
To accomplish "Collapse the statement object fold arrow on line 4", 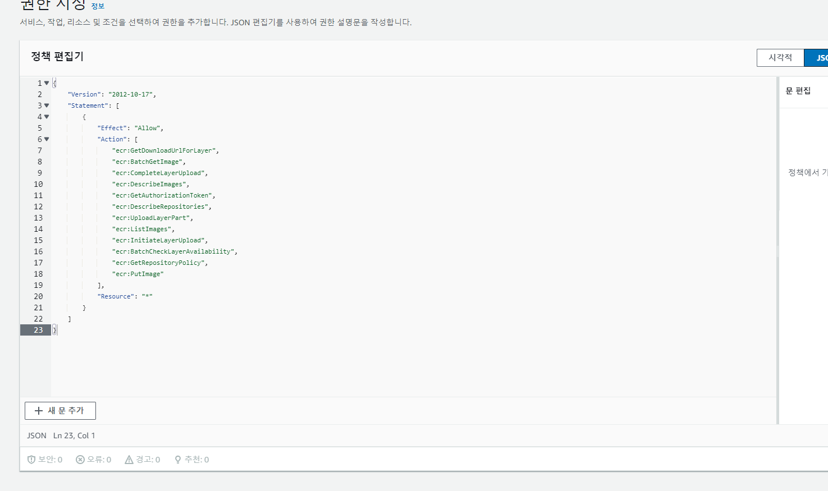I will [47, 117].
